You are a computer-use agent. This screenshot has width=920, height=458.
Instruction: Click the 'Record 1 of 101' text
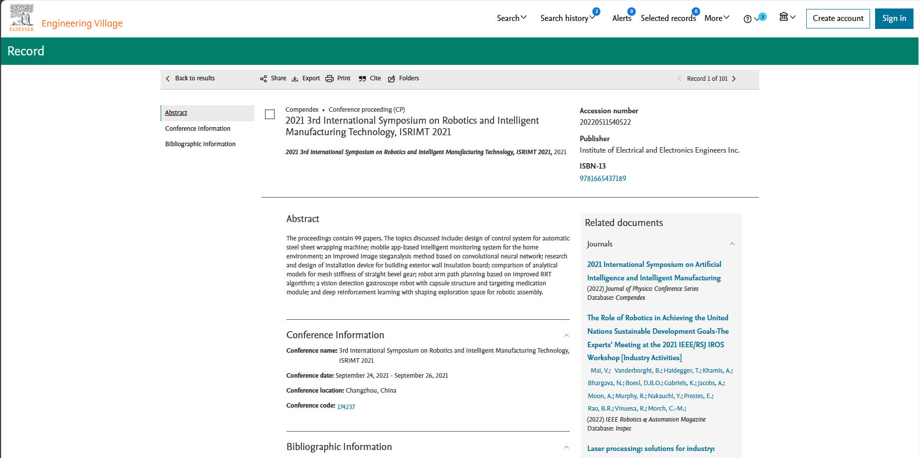[x=707, y=79]
